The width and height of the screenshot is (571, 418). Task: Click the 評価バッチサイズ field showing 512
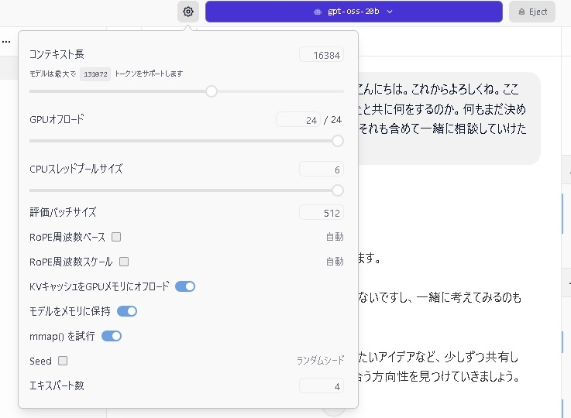(x=322, y=212)
